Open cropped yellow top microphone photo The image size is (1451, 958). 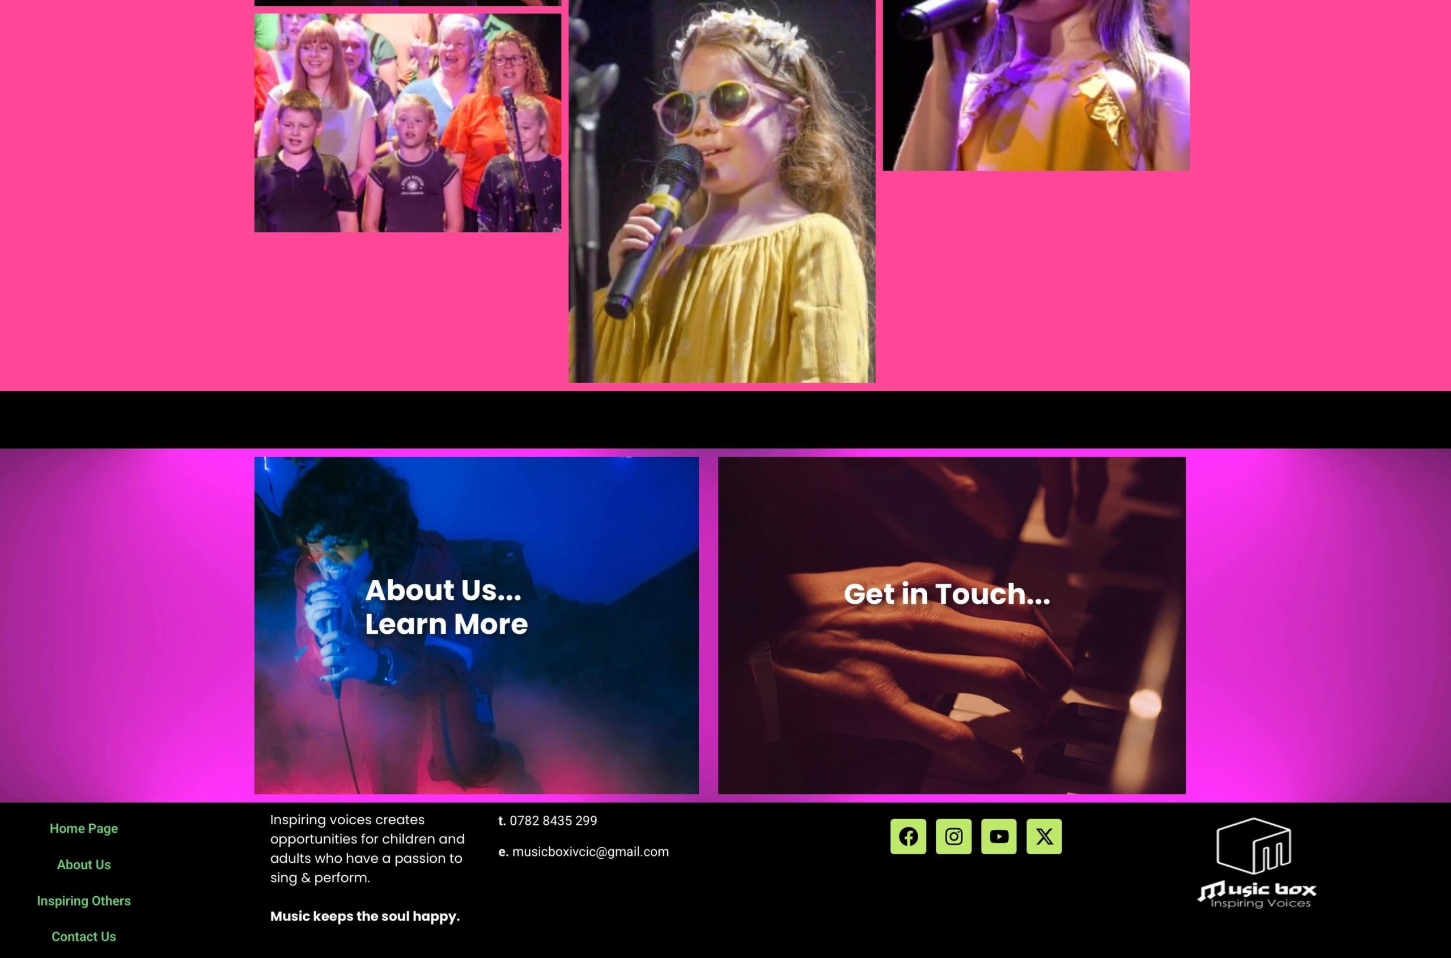(1036, 85)
